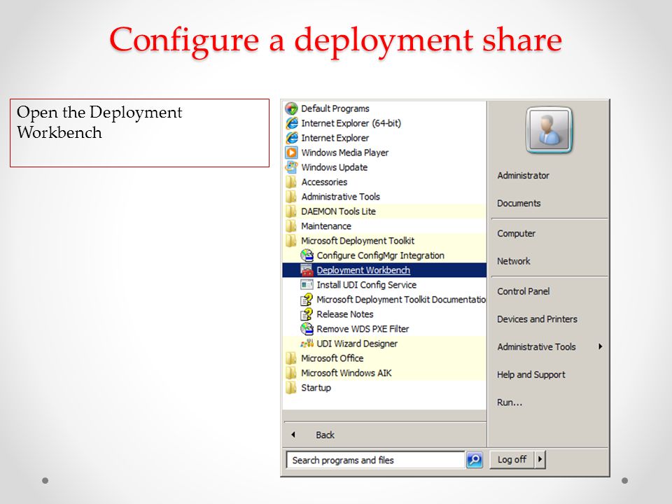The width and height of the screenshot is (672, 504).
Task: Select Microsoft Office folder text
Action: (x=332, y=358)
